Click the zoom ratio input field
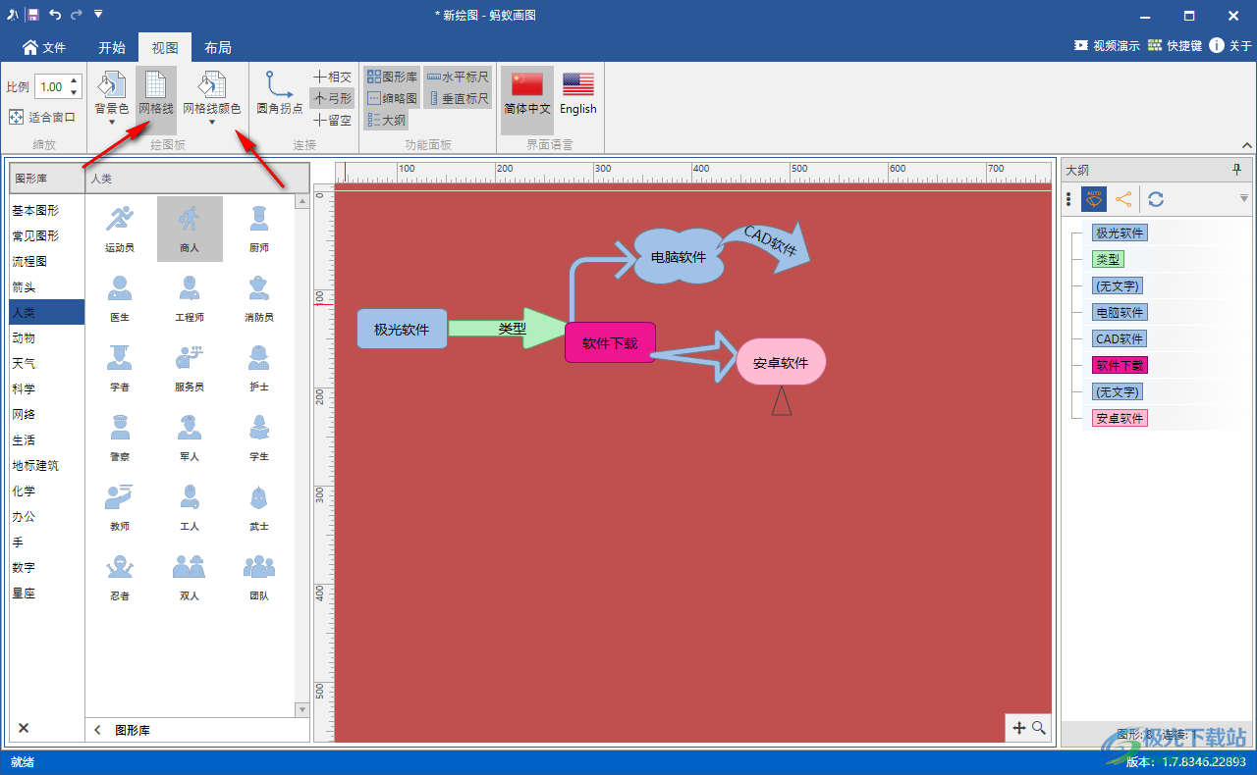The width and height of the screenshot is (1257, 775). tap(51, 87)
